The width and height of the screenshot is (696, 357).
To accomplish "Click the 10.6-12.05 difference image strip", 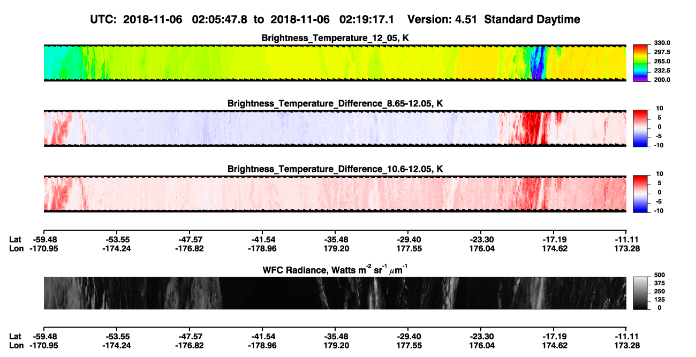I will pos(335,194).
